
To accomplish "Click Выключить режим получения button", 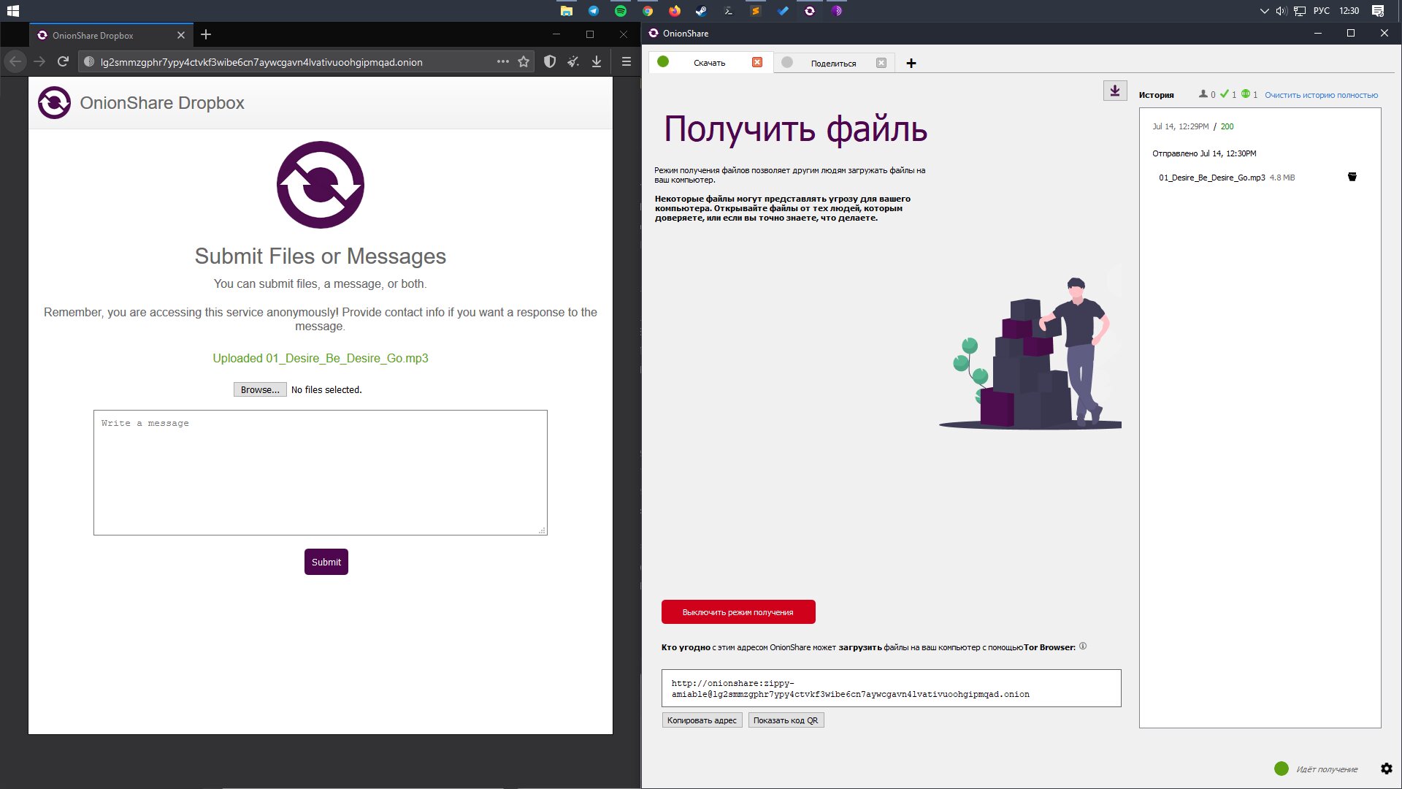I will (x=738, y=612).
